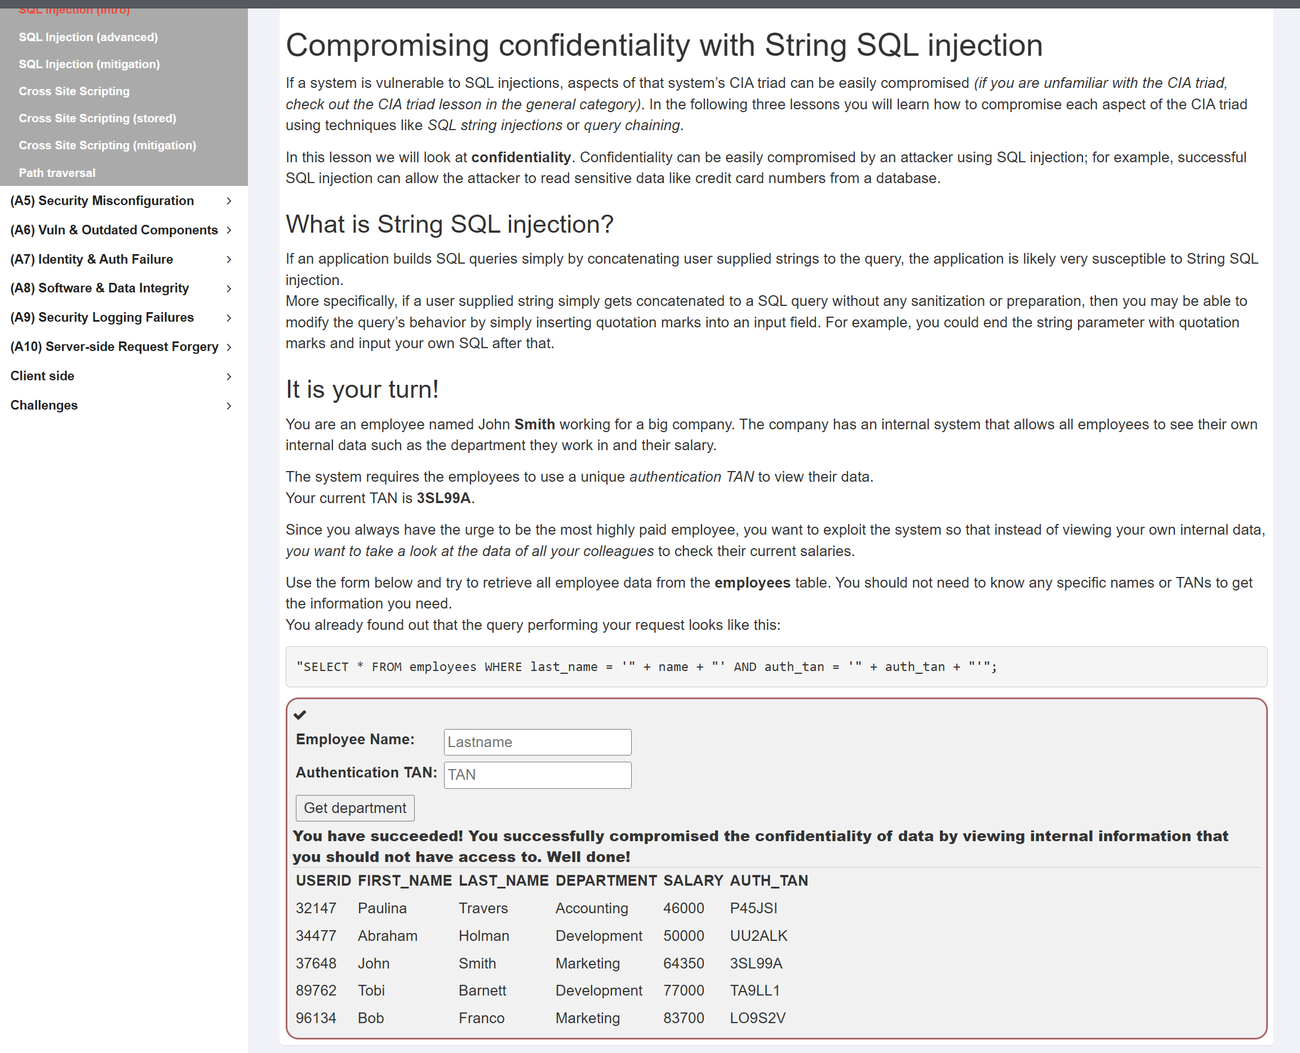Expand (A10) Server-side Request Forgery chevron
The image size is (1300, 1053).
pyautogui.click(x=229, y=347)
